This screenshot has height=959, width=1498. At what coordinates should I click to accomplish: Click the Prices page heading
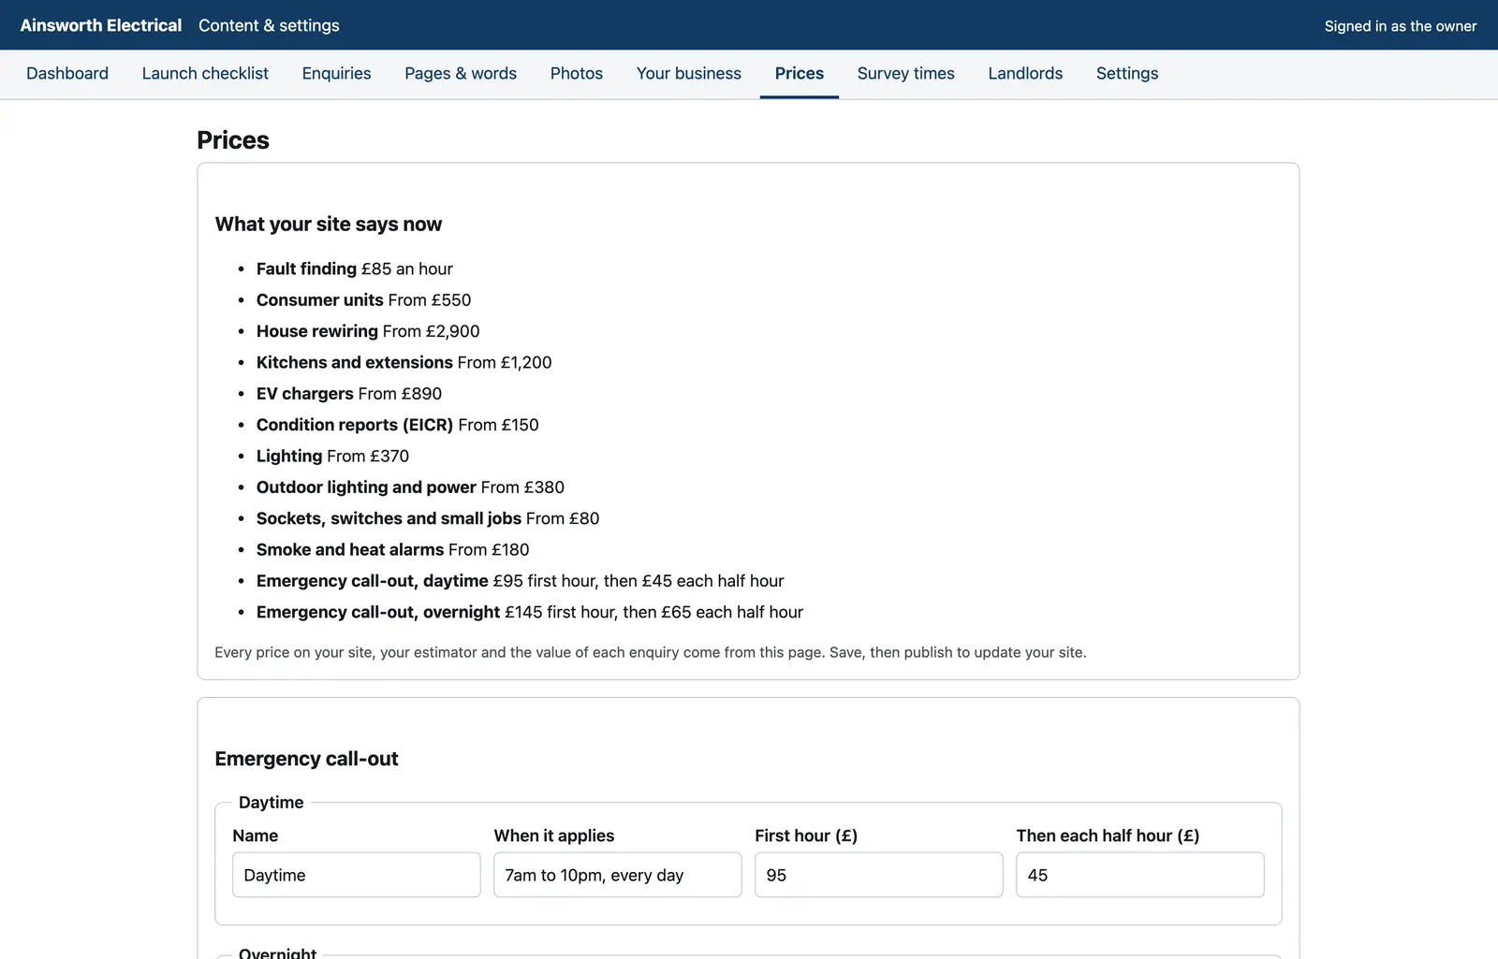[233, 140]
